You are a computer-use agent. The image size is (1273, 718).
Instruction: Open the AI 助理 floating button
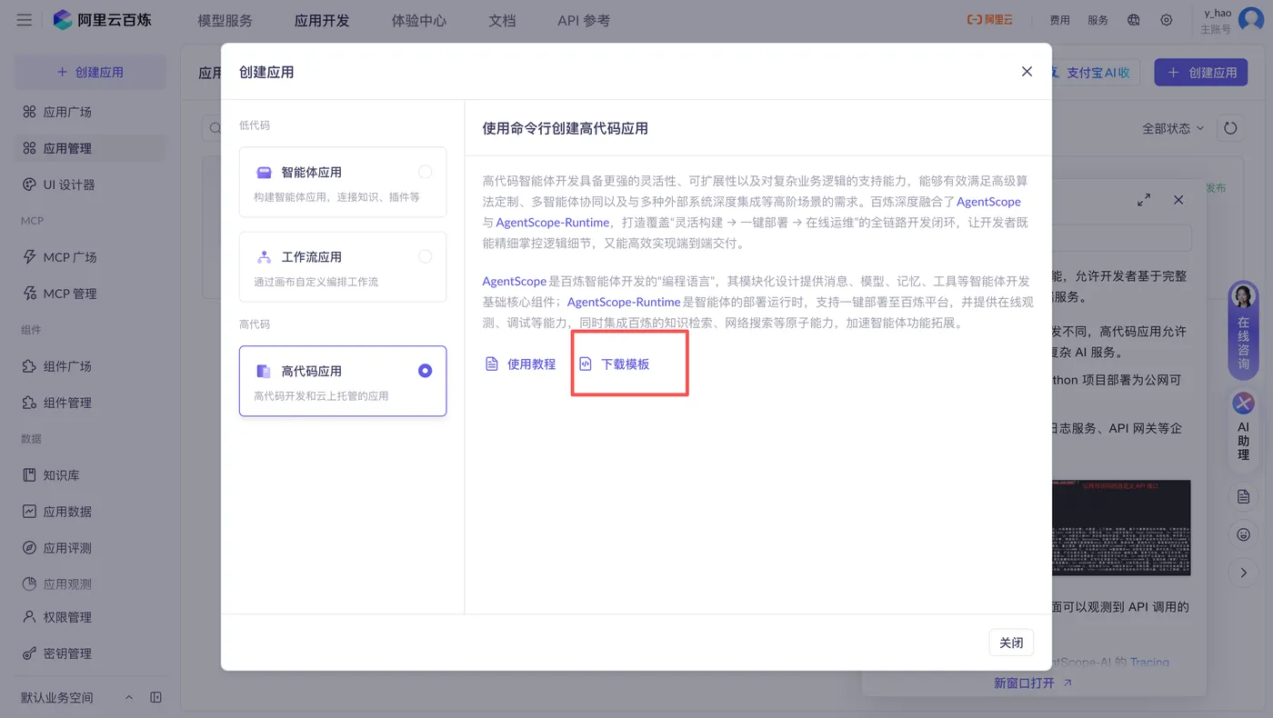point(1243,428)
